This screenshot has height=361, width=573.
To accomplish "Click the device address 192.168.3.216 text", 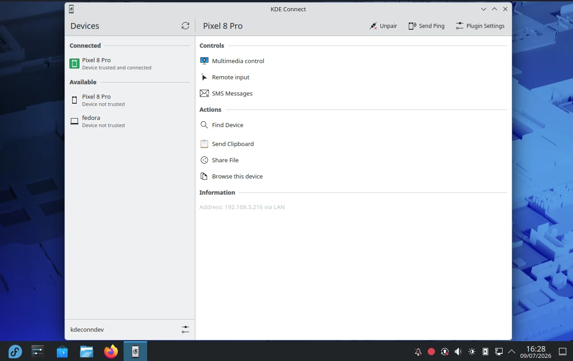I will (x=242, y=207).
